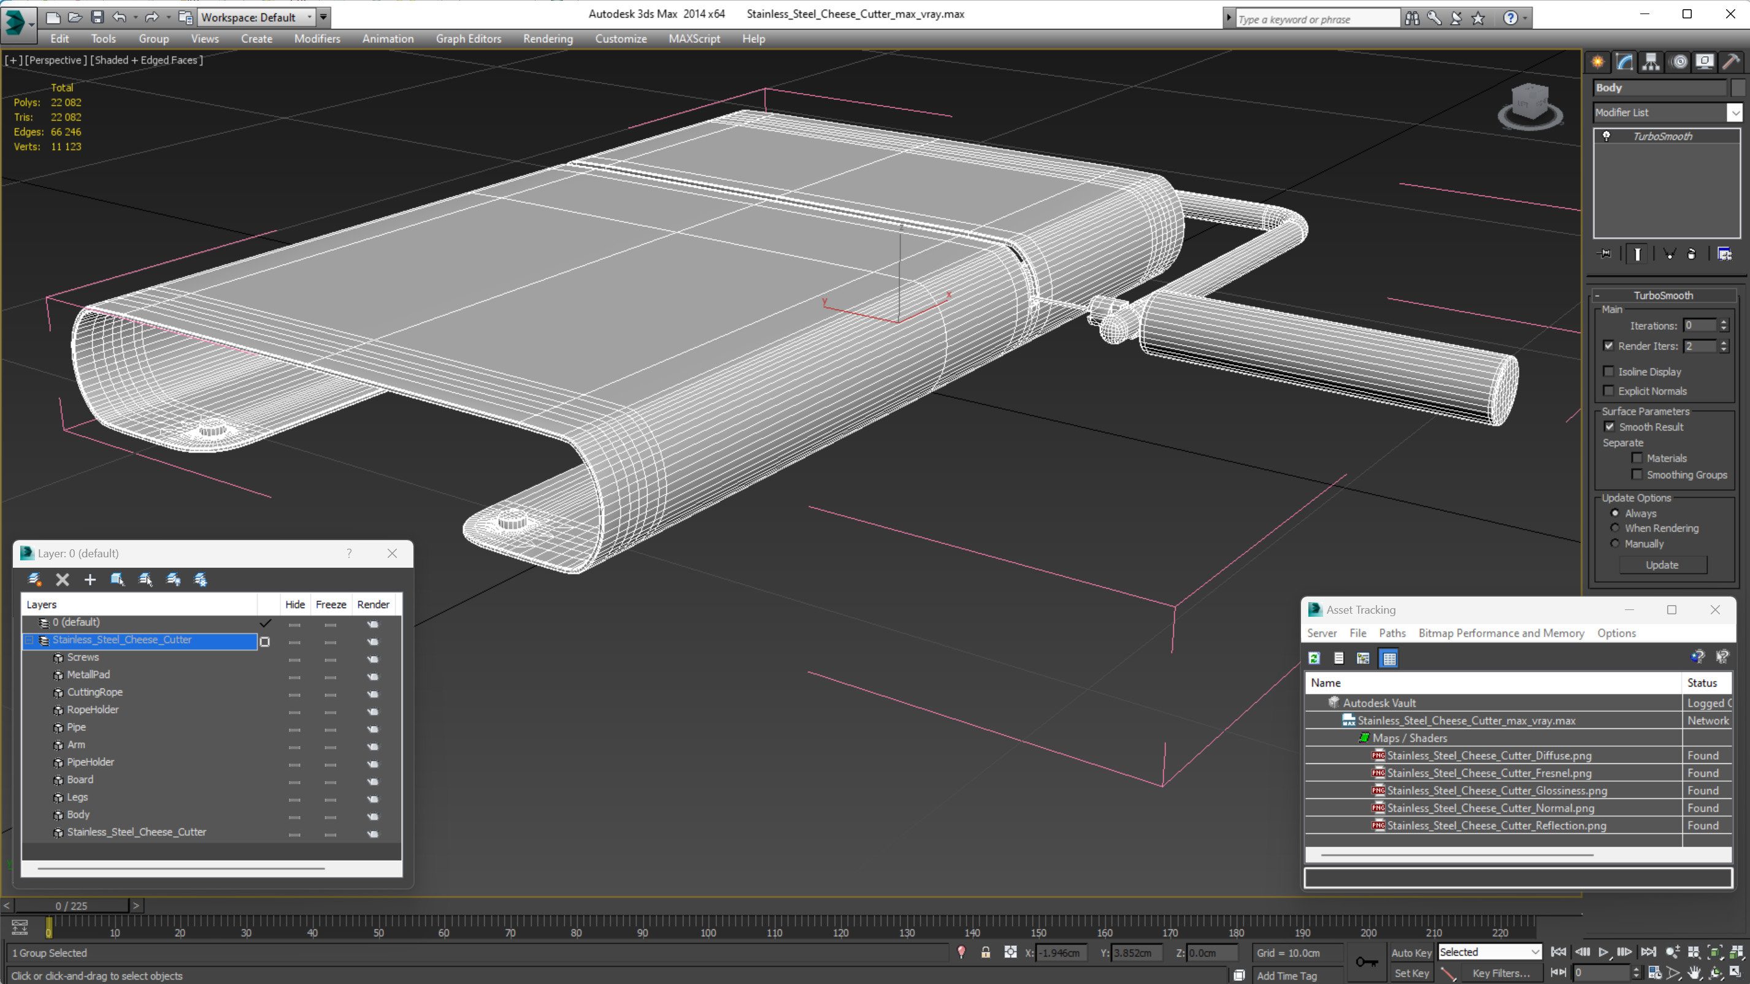Click the Help question mark icon
Viewport: 1750px width, 984px height.
click(1510, 18)
